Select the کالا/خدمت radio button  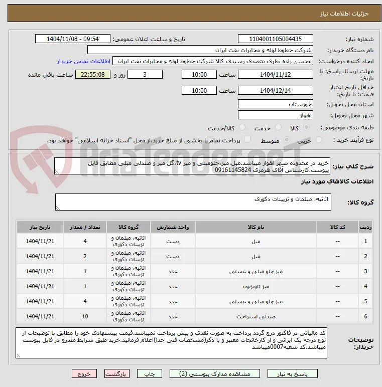[x=242, y=127]
